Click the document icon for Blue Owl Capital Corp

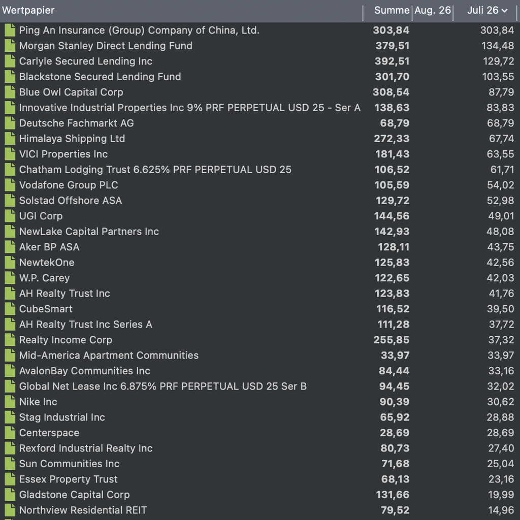(x=10, y=92)
